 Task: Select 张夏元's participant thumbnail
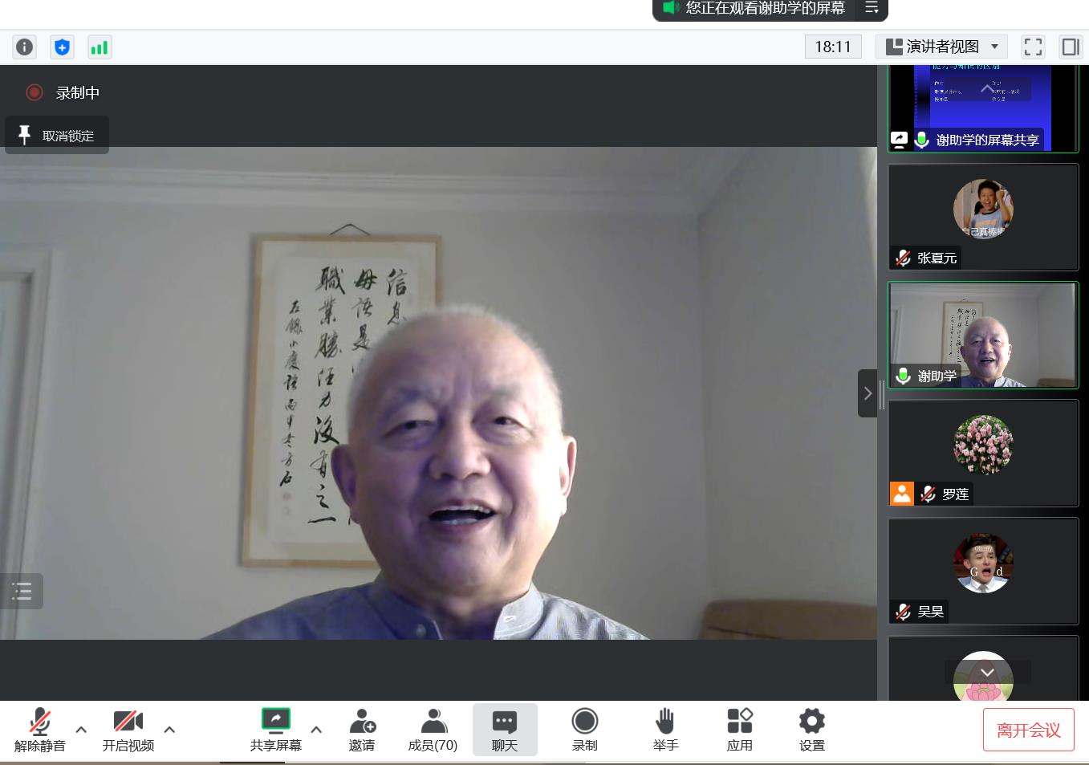tap(983, 217)
